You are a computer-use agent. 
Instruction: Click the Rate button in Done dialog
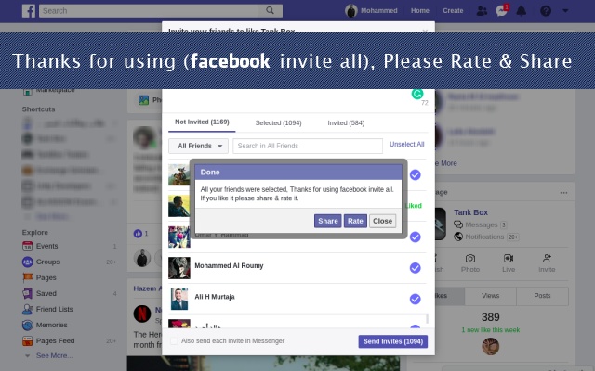[x=355, y=221]
